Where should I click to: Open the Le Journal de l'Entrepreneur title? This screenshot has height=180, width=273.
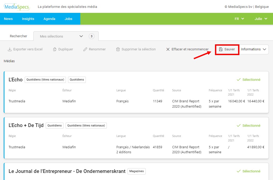[67, 171]
